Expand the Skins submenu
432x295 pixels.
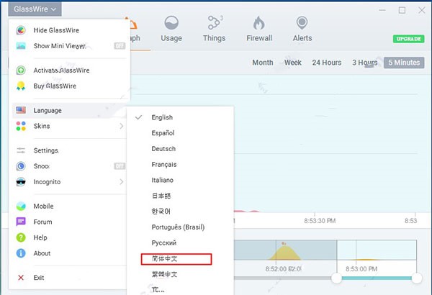tap(68, 126)
